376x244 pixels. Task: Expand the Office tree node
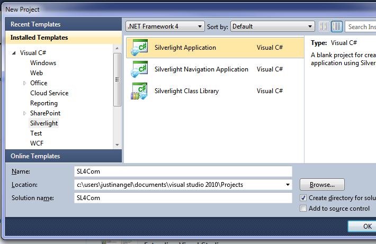pyautogui.click(x=24, y=83)
